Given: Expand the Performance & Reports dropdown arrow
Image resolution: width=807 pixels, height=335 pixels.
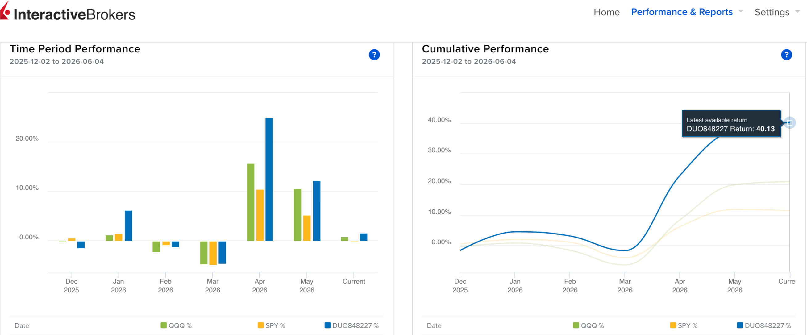Looking at the screenshot, I should [741, 11].
